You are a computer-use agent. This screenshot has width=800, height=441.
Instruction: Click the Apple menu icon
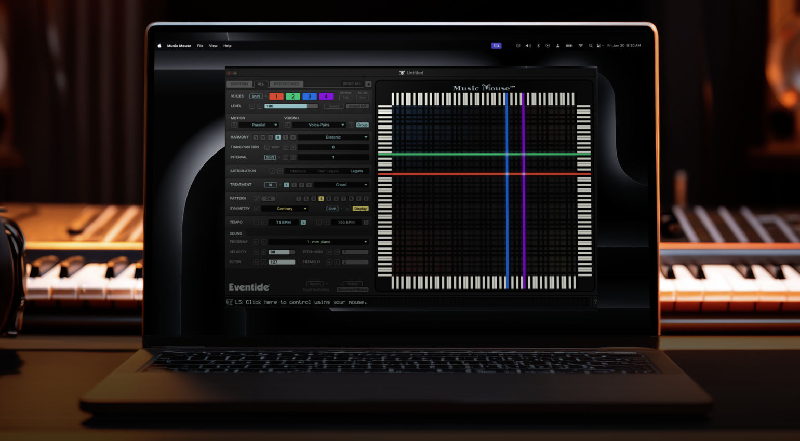point(158,46)
